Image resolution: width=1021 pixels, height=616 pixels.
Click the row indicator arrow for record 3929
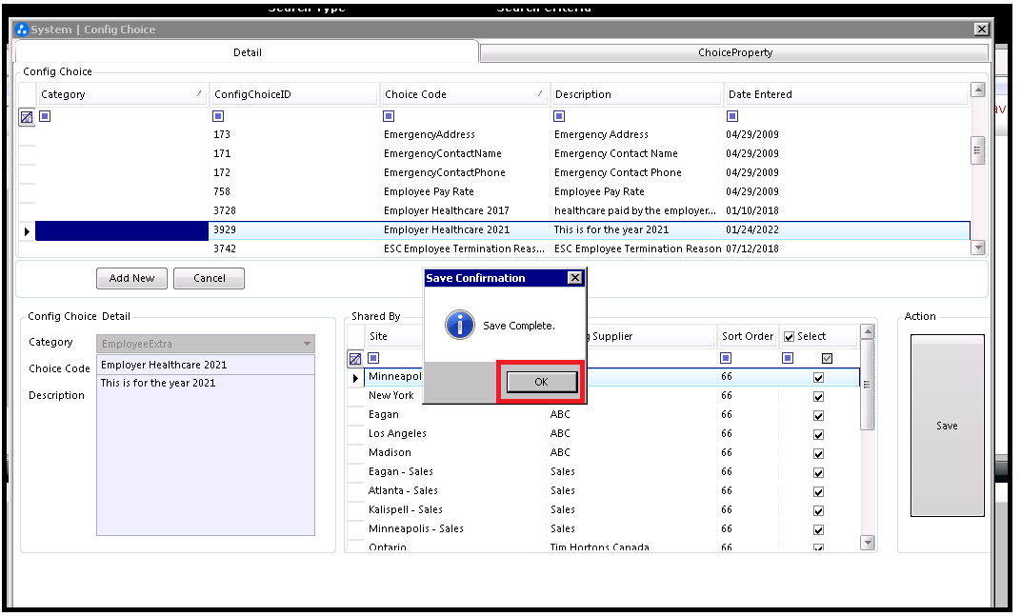coord(27,231)
